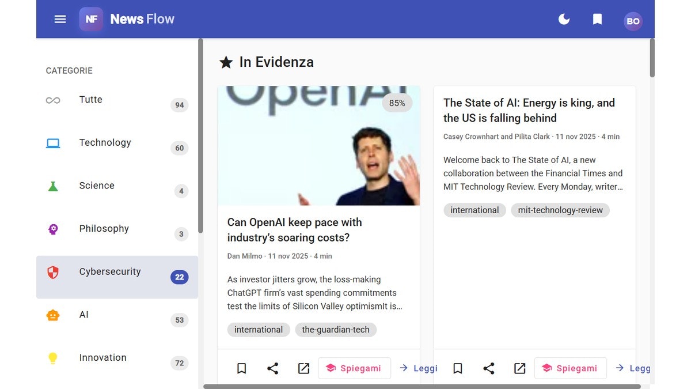Click the CATEGORIE sidebar heading
The width and height of the screenshot is (691, 389).
coord(69,71)
